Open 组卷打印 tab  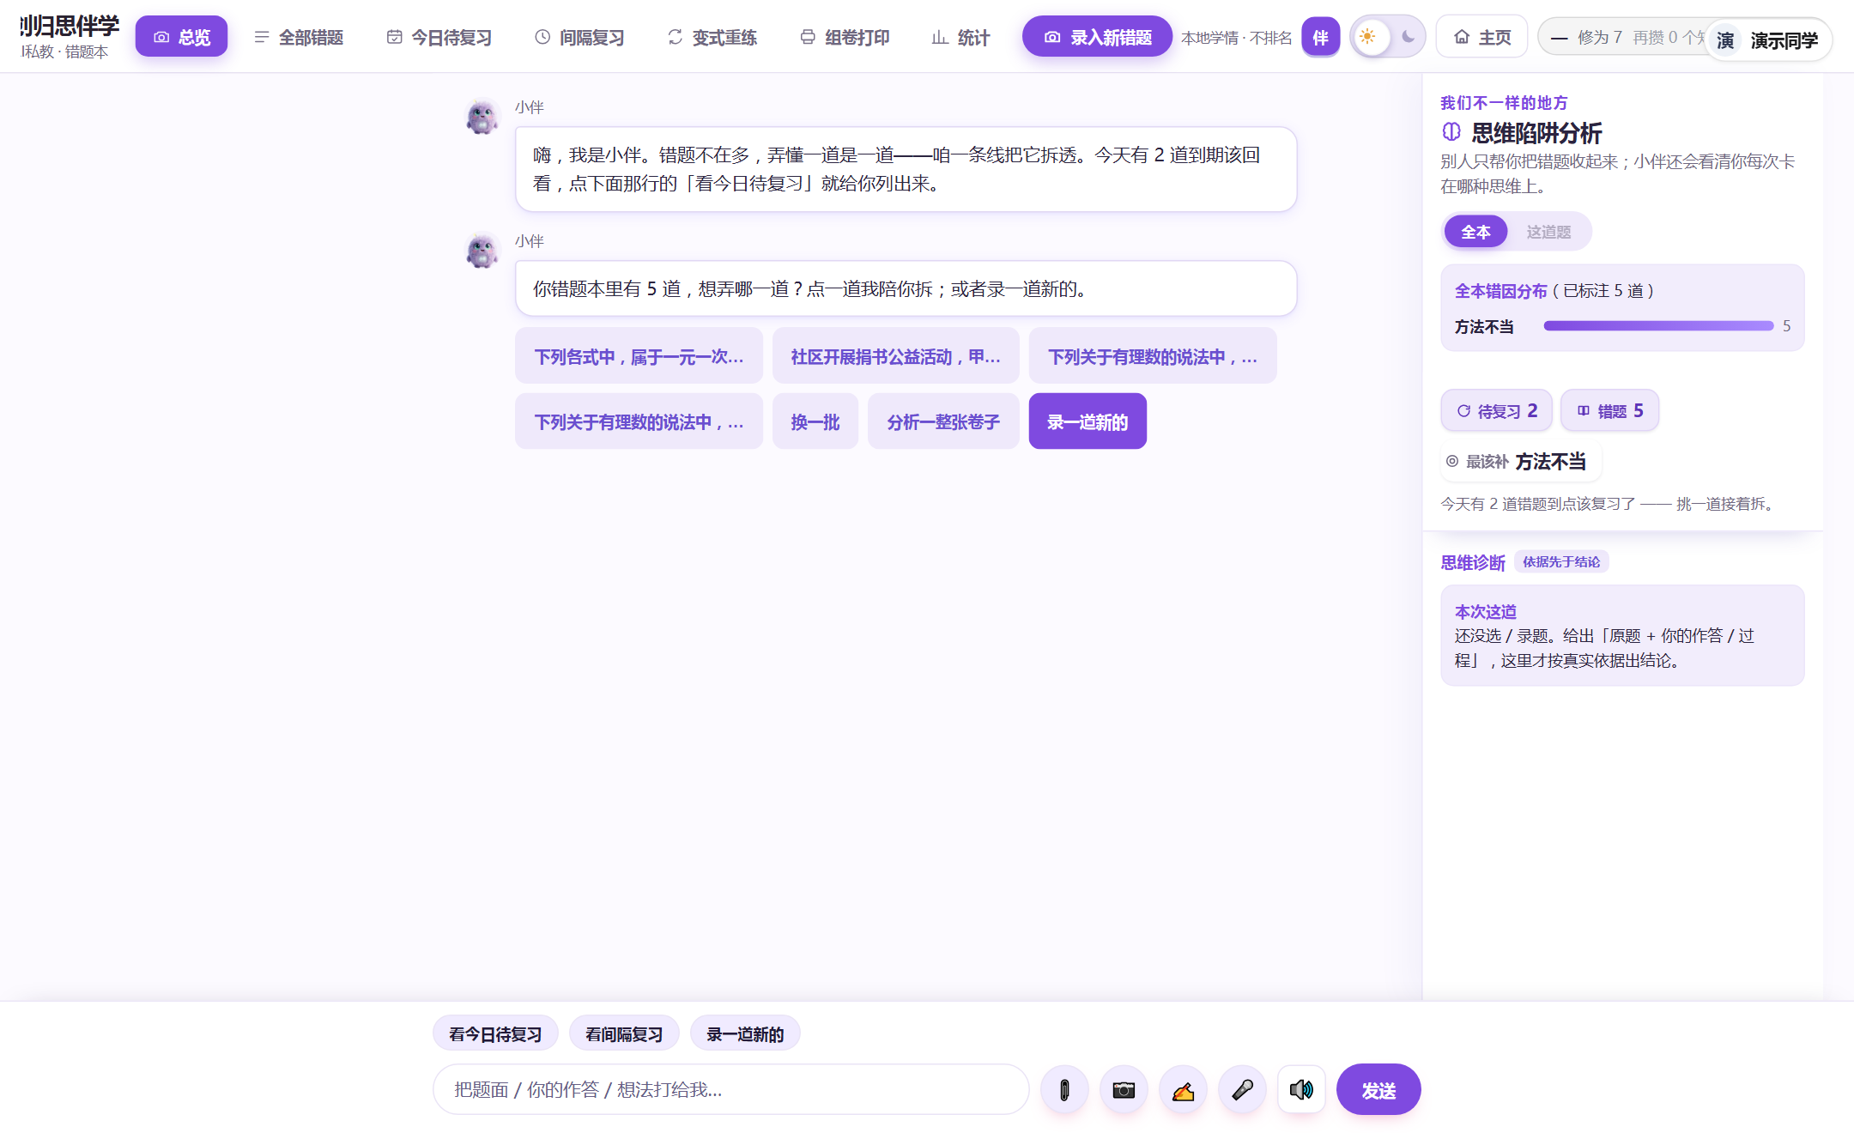pyautogui.click(x=845, y=37)
